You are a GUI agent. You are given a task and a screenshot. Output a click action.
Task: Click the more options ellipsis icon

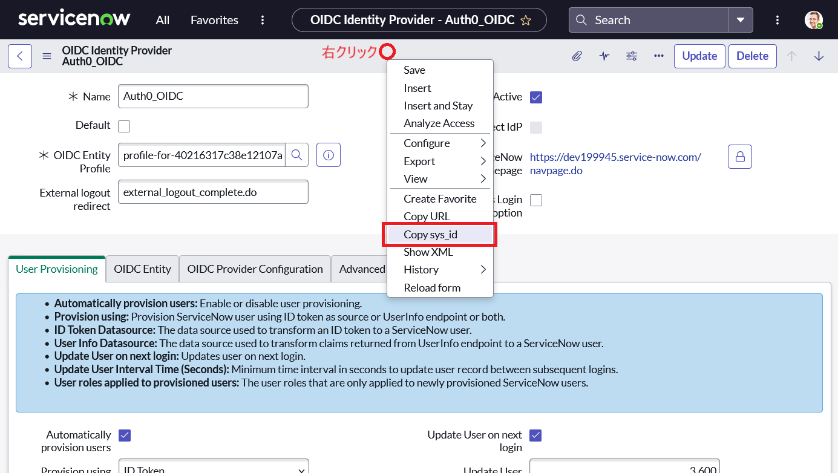pyautogui.click(x=658, y=56)
